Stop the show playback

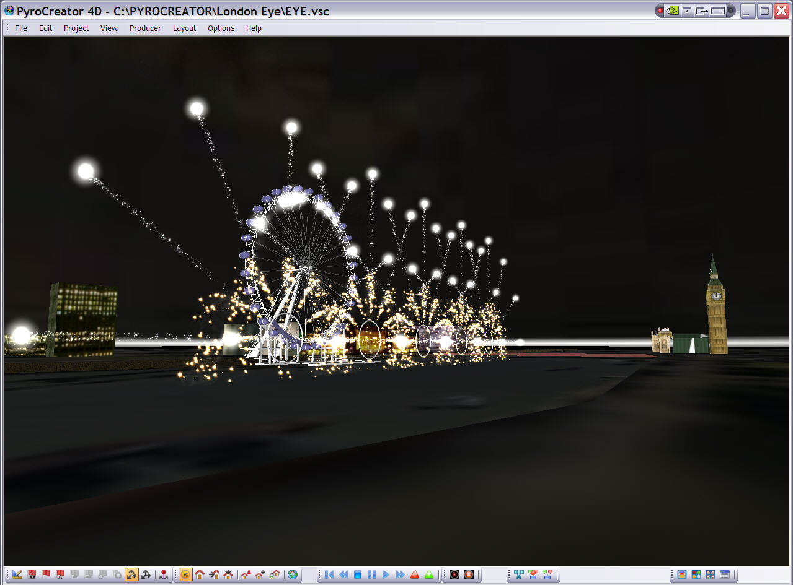click(x=358, y=574)
